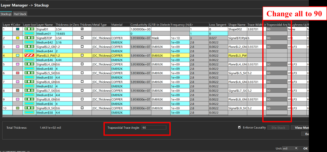
Task: Open the Fill-in Dielectric Mask cell
Action: (161, 38)
